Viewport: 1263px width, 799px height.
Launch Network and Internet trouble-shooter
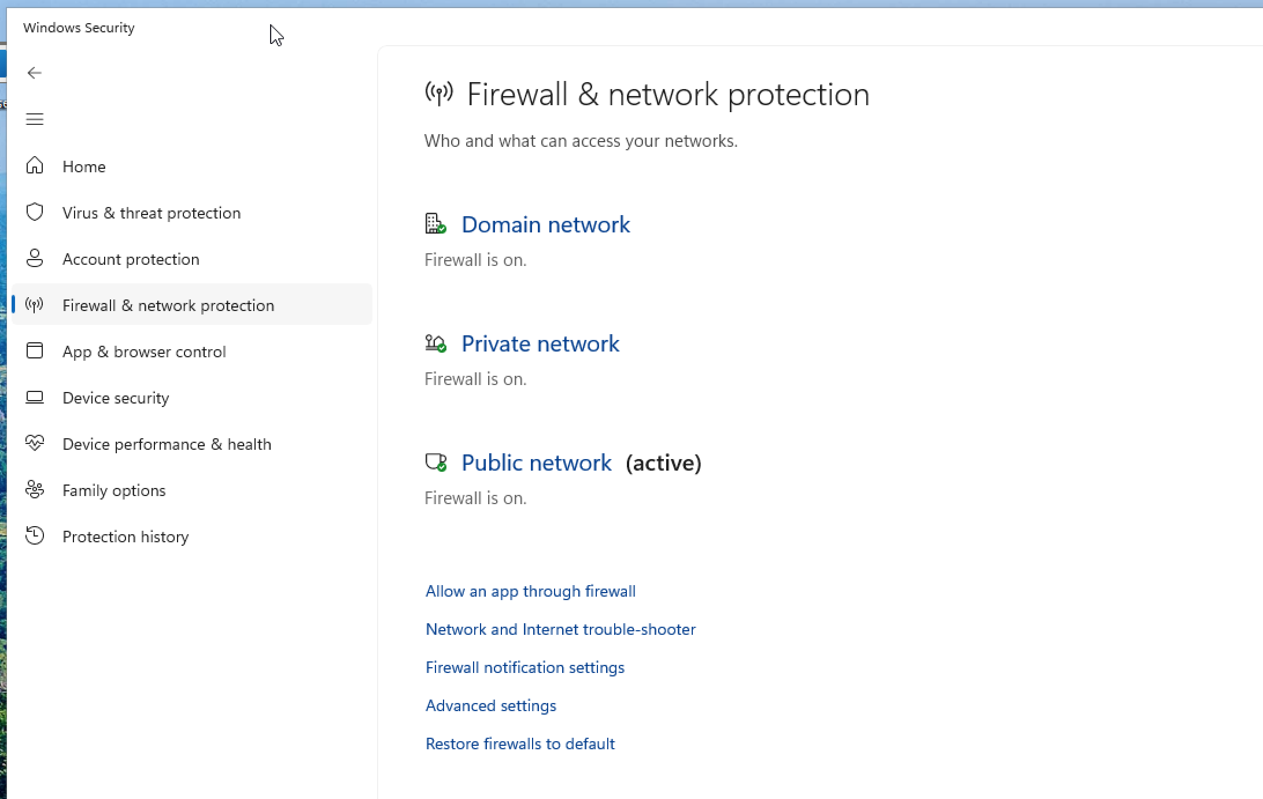point(560,629)
